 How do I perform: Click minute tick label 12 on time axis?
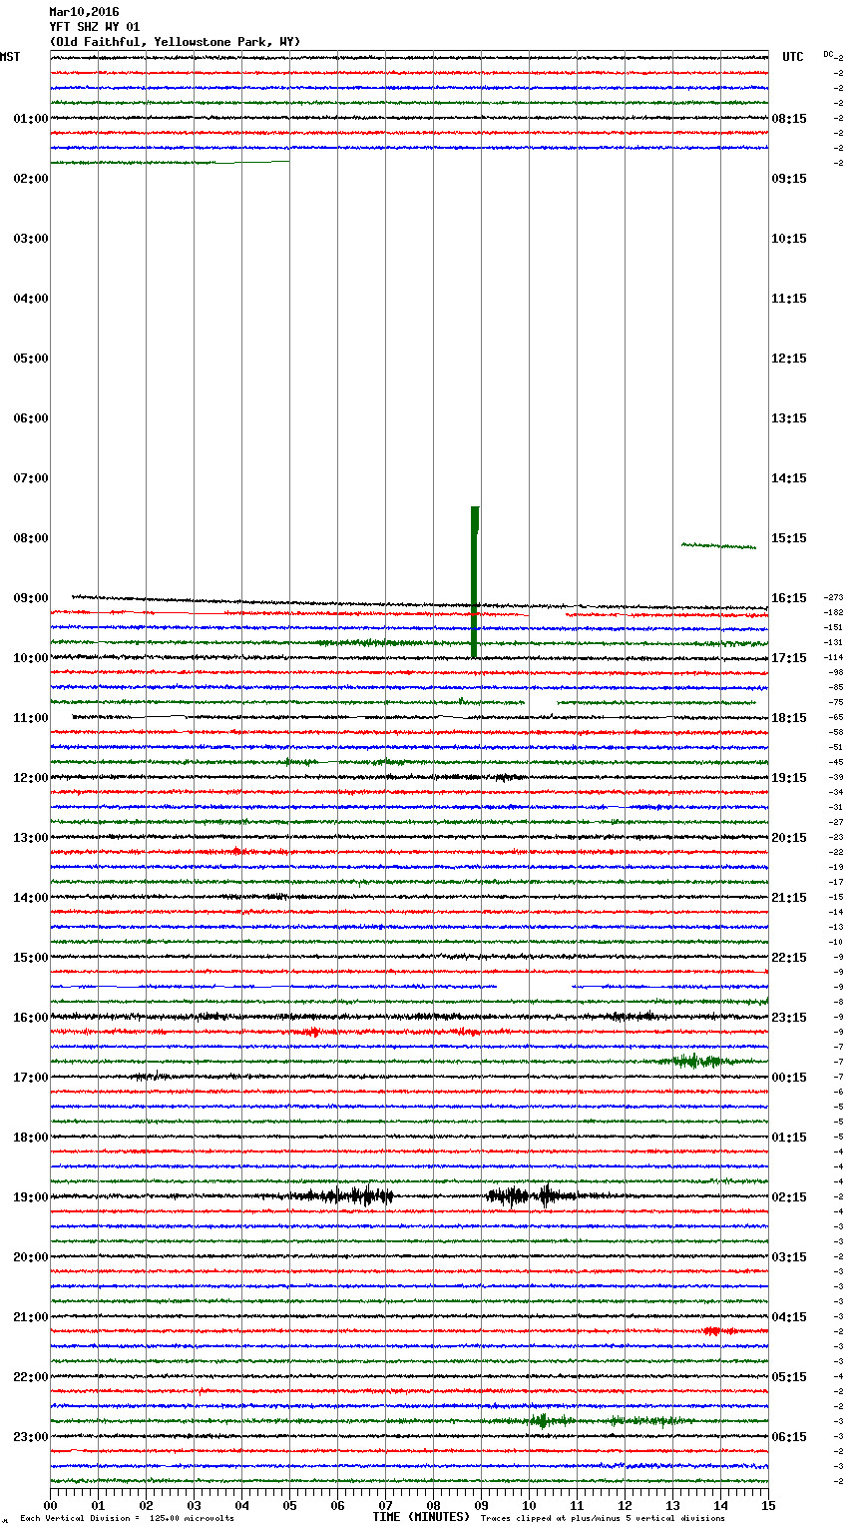pos(626,1506)
